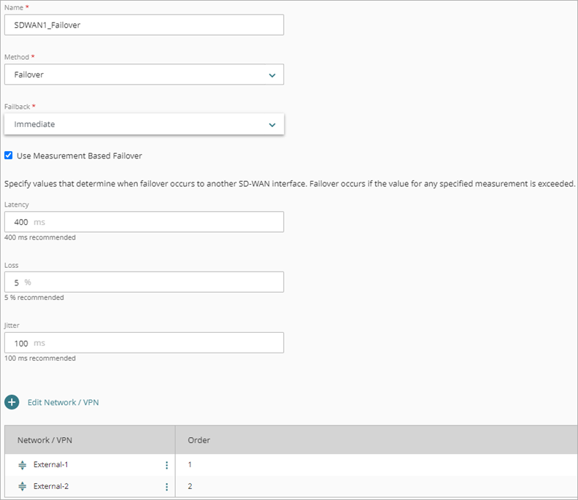
Task: Select the External-2 row label
Action: point(51,487)
